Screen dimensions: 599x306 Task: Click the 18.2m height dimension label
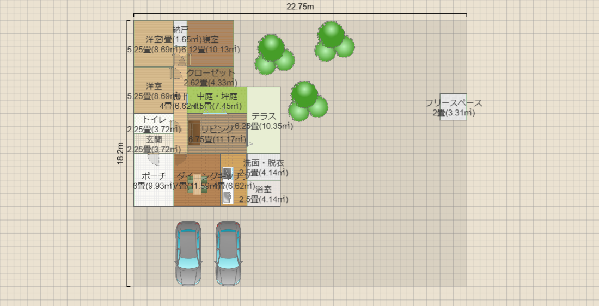point(121,154)
